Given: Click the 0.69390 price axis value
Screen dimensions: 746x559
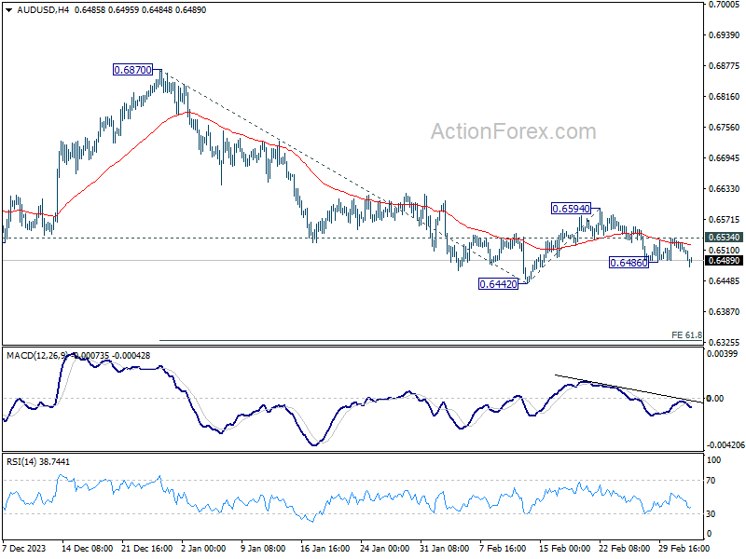Looking at the screenshot, I should click(725, 35).
